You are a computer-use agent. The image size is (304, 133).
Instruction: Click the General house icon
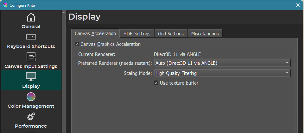(31, 17)
